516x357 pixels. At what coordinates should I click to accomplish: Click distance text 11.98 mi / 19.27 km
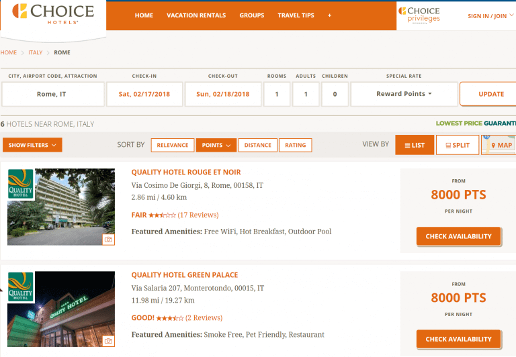tap(163, 300)
